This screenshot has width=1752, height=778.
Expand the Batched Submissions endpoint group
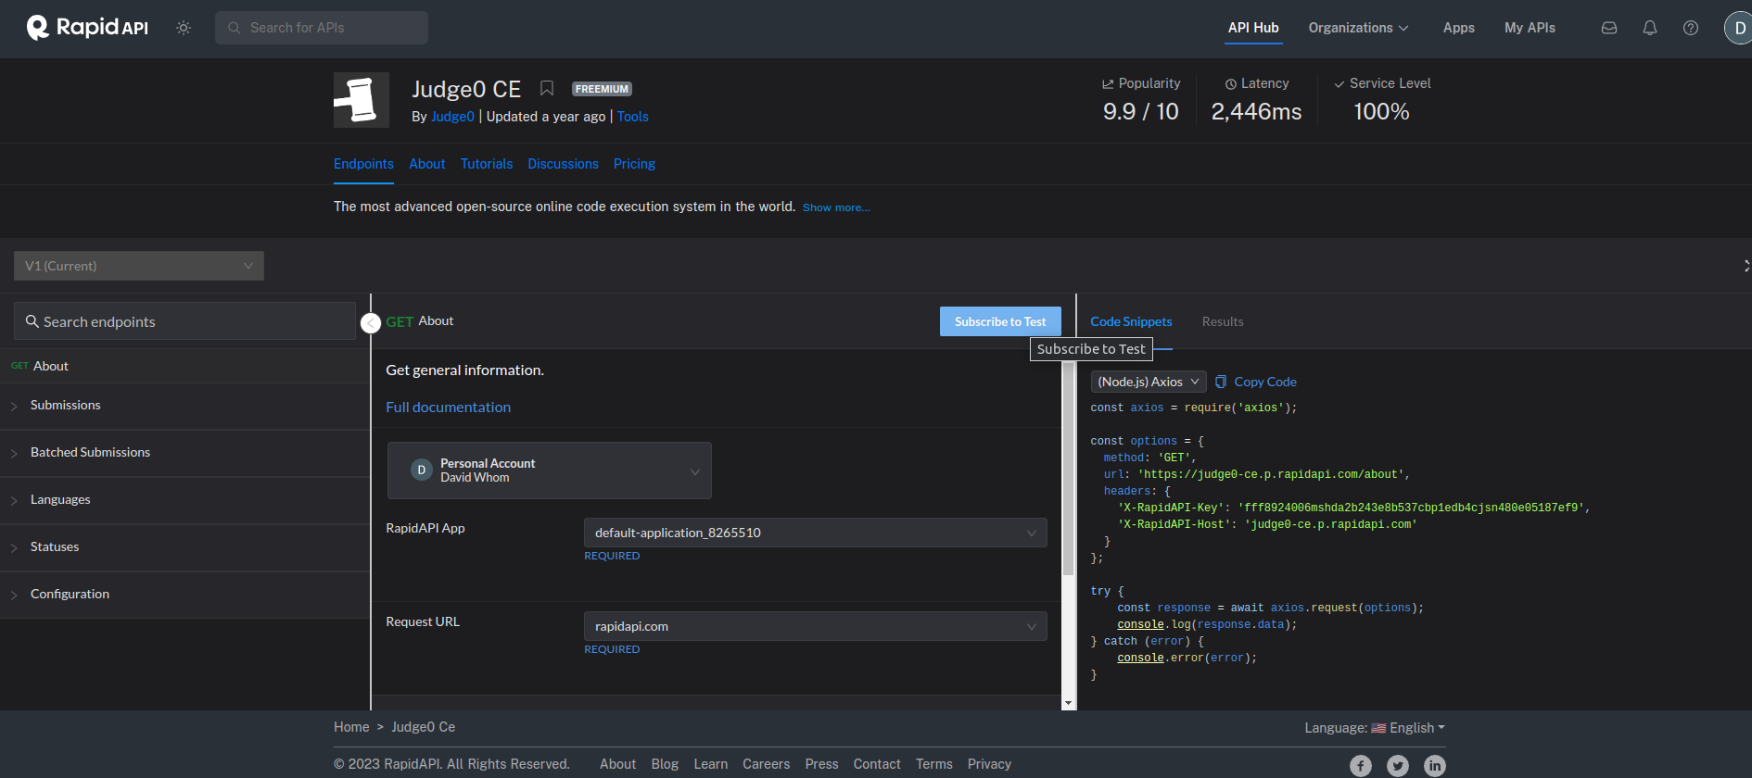coord(184,453)
